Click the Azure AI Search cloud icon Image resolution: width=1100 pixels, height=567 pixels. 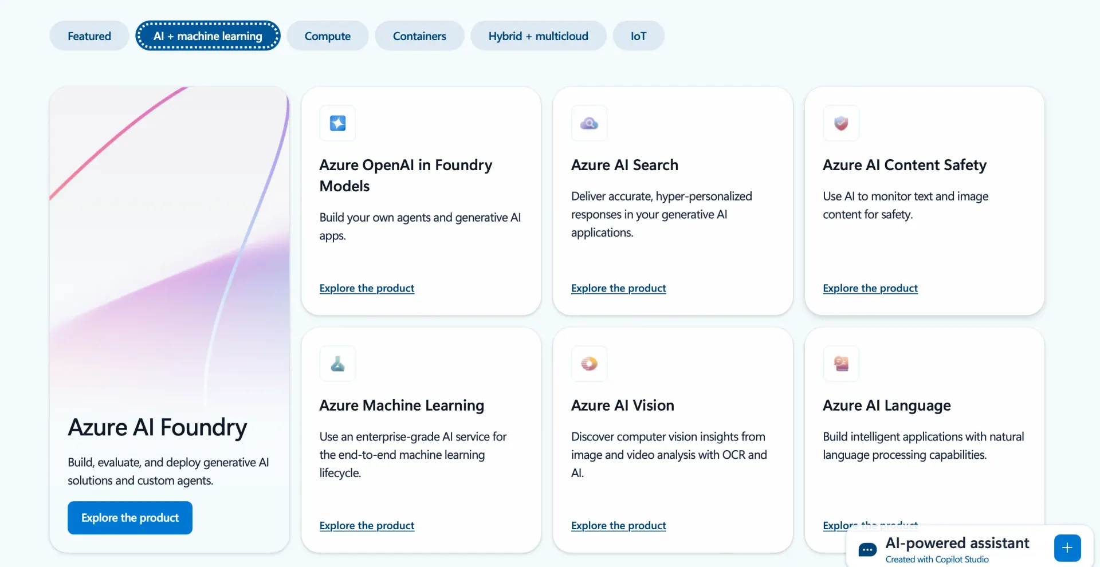pos(589,123)
